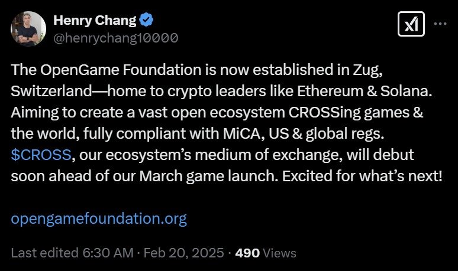This screenshot has width=458, height=271.
Task: Open Henry Chang's profile picture
Action: coord(28,29)
